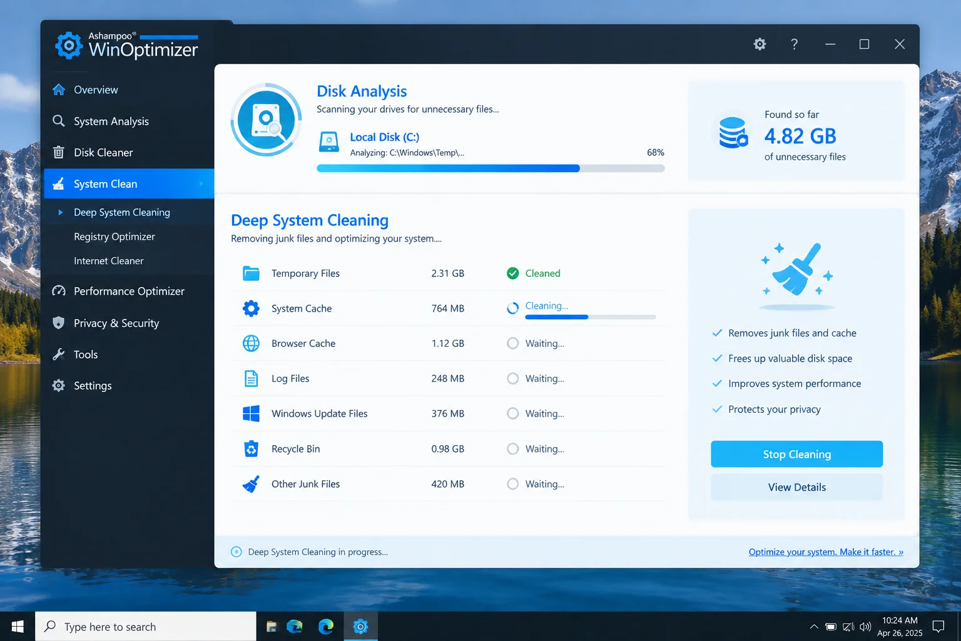The image size is (961, 641).
Task: Open help via the question mark icon
Action: click(794, 44)
